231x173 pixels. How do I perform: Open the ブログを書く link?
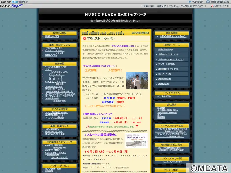pos(198,2)
